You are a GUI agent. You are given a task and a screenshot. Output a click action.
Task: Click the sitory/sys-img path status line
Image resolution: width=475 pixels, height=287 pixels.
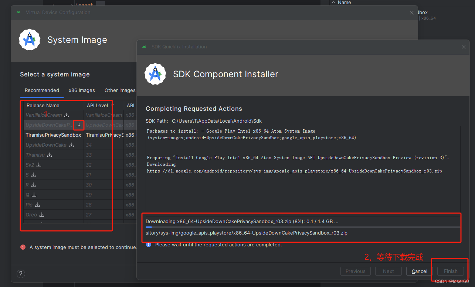[x=247, y=233]
